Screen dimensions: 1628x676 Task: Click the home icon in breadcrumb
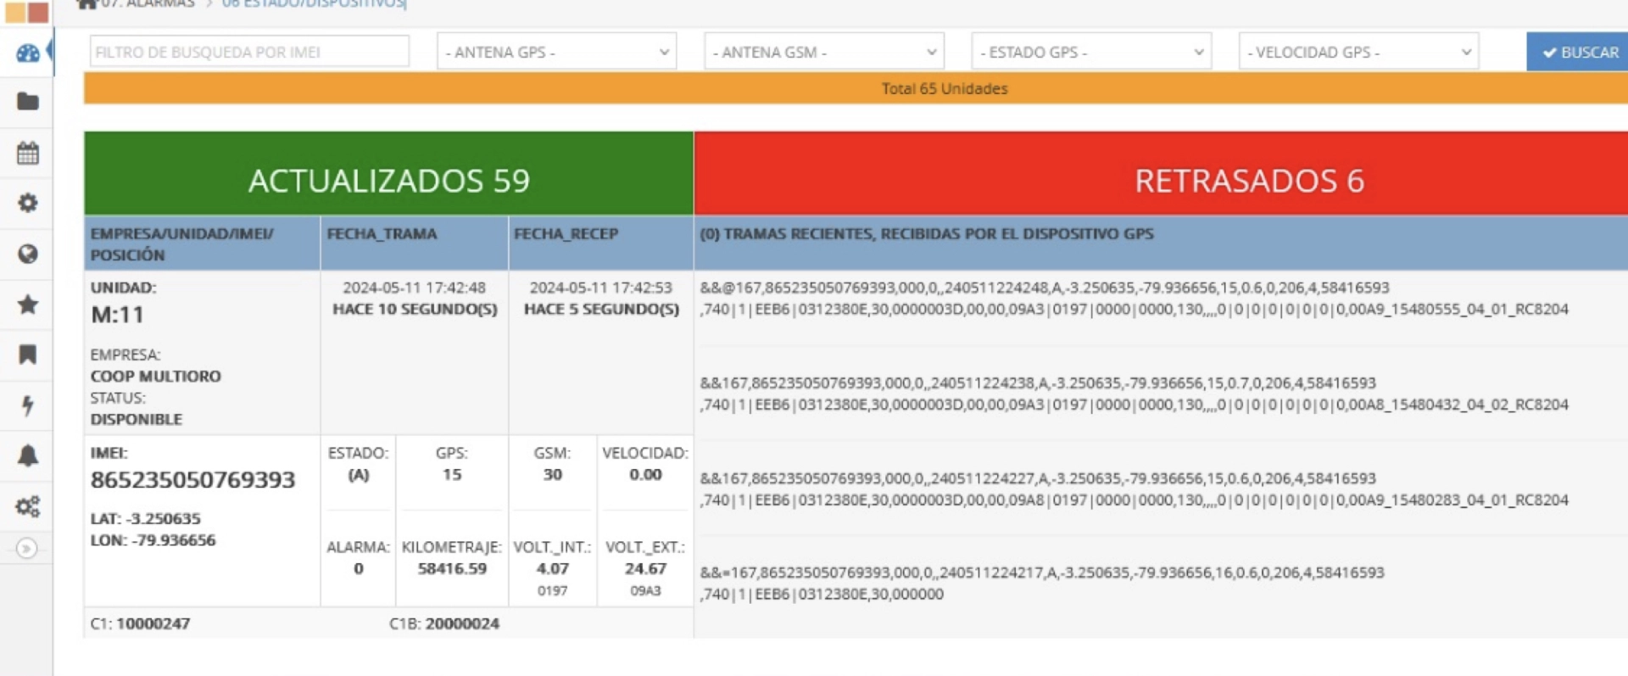tap(86, 4)
